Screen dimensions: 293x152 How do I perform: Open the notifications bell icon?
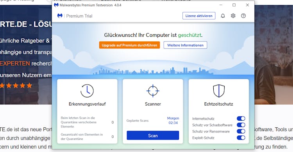[223, 16]
